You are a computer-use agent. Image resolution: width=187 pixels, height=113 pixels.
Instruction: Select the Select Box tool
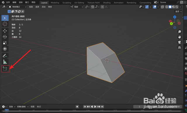click(5, 18)
